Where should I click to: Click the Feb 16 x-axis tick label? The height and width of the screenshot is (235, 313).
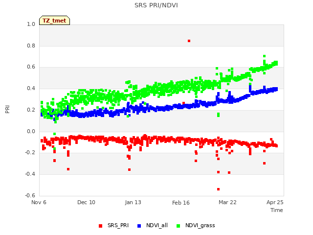pyautogui.click(x=181, y=203)
